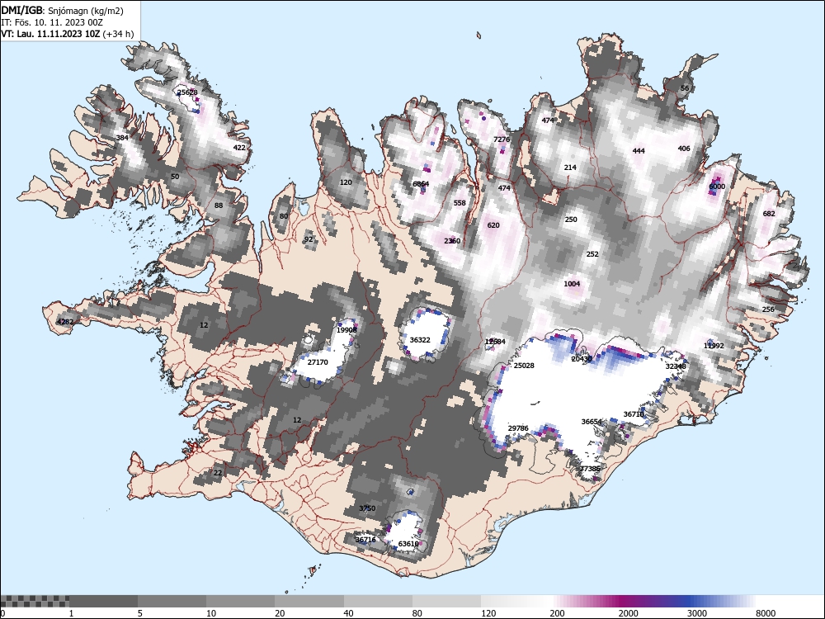The width and height of the screenshot is (825, 619).
Task: Click the snow value 88
Action: point(219,206)
